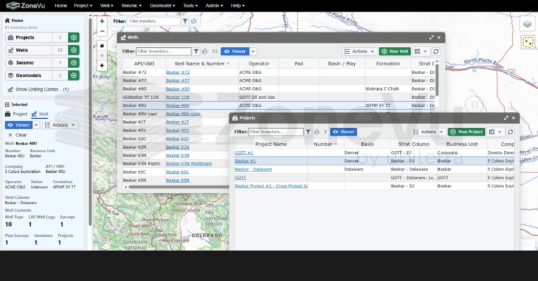Open the Projects inventory list
The image size is (538, 281).
[29, 37]
